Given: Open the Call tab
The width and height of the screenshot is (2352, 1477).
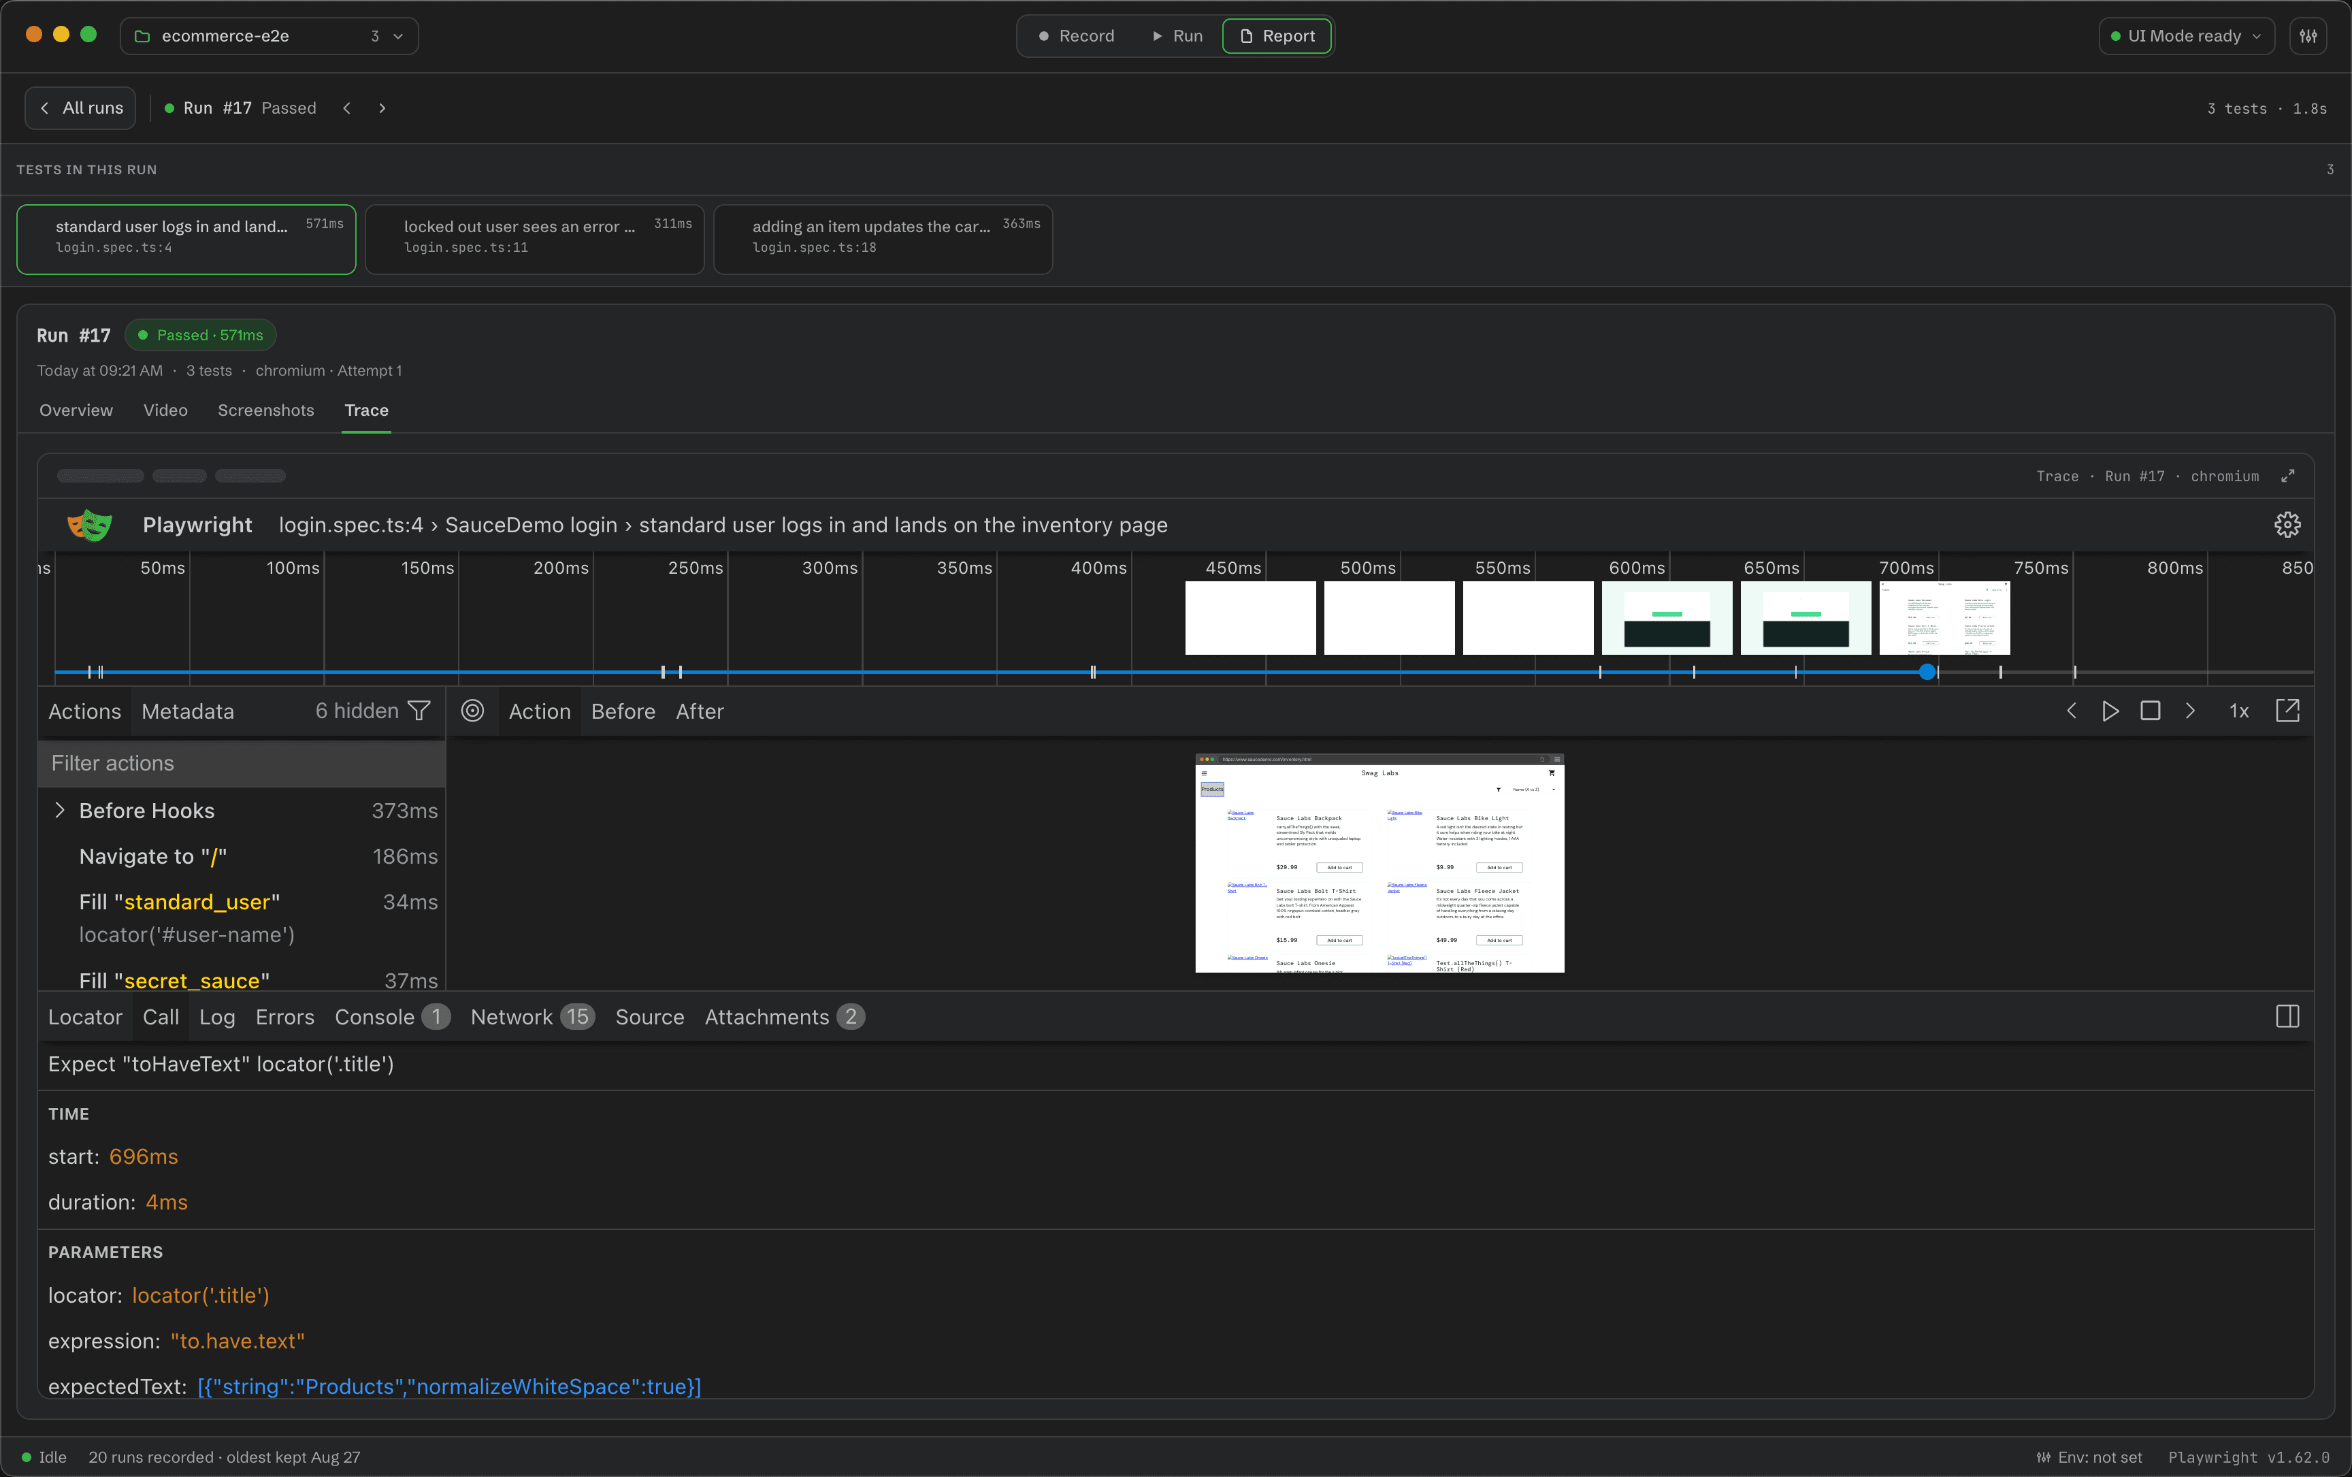Looking at the screenshot, I should [x=161, y=1017].
